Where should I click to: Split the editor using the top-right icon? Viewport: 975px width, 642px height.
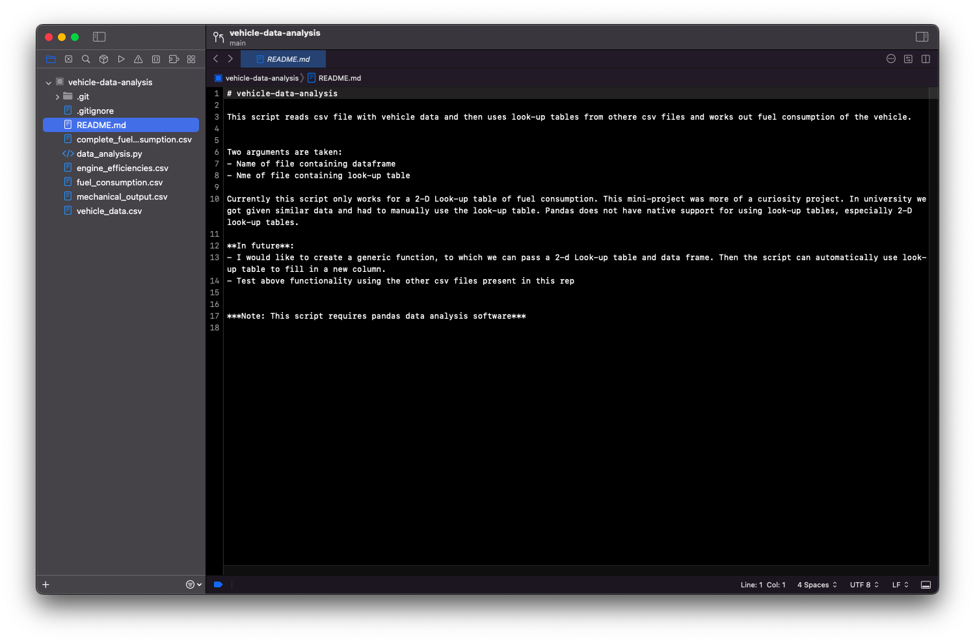pyautogui.click(x=925, y=59)
